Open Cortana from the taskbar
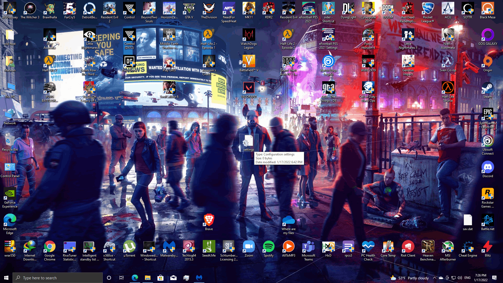 pyautogui.click(x=109, y=278)
